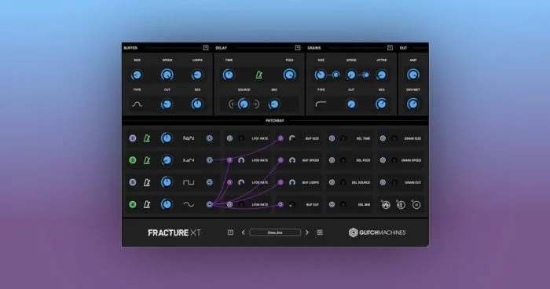The image size is (550, 289).
Task: Click the Buffer SIZE knob
Action: (x=137, y=75)
